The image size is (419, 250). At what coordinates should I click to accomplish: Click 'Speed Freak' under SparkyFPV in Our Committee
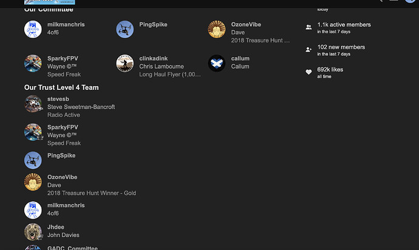tap(64, 75)
